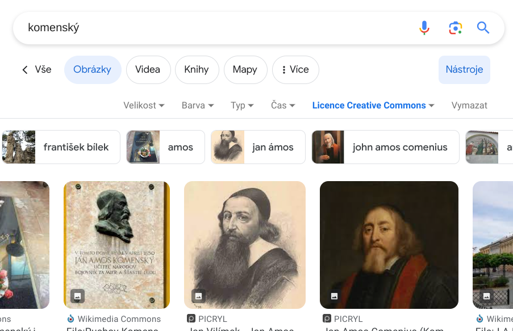Click the voice search microphone icon
513x331 pixels.
click(424, 28)
